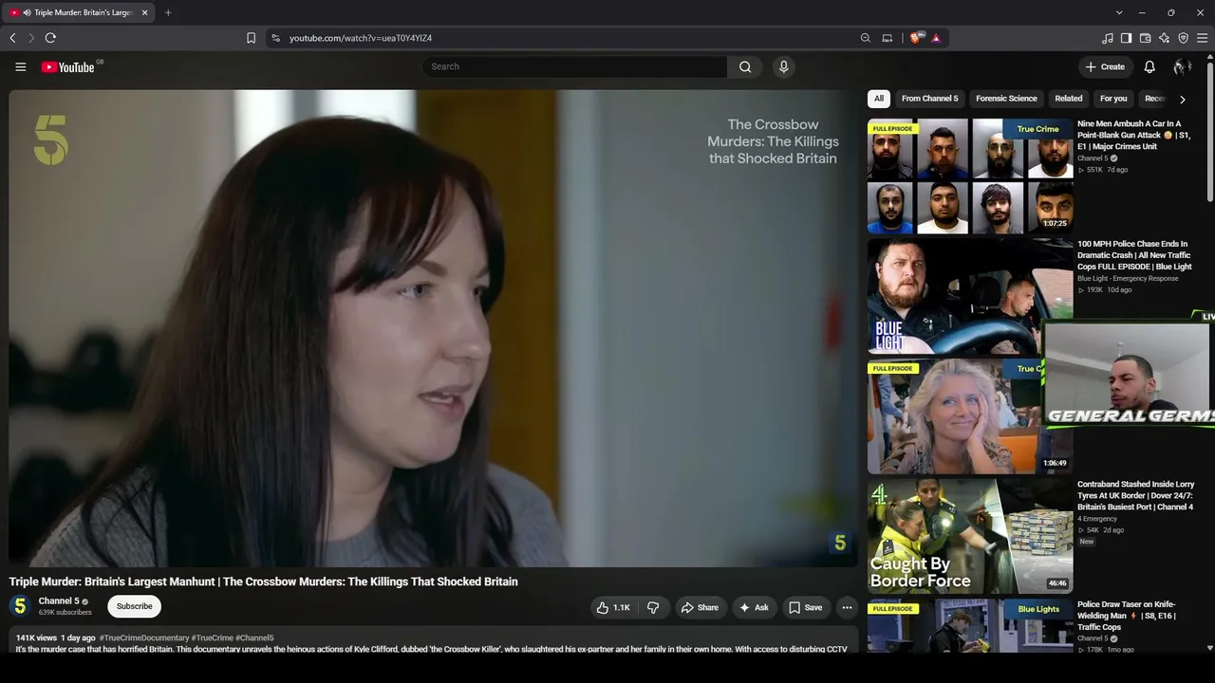Open the Police Draw Taser video thumbnail
Viewport: 1215px width, 683px height.
pos(970,626)
